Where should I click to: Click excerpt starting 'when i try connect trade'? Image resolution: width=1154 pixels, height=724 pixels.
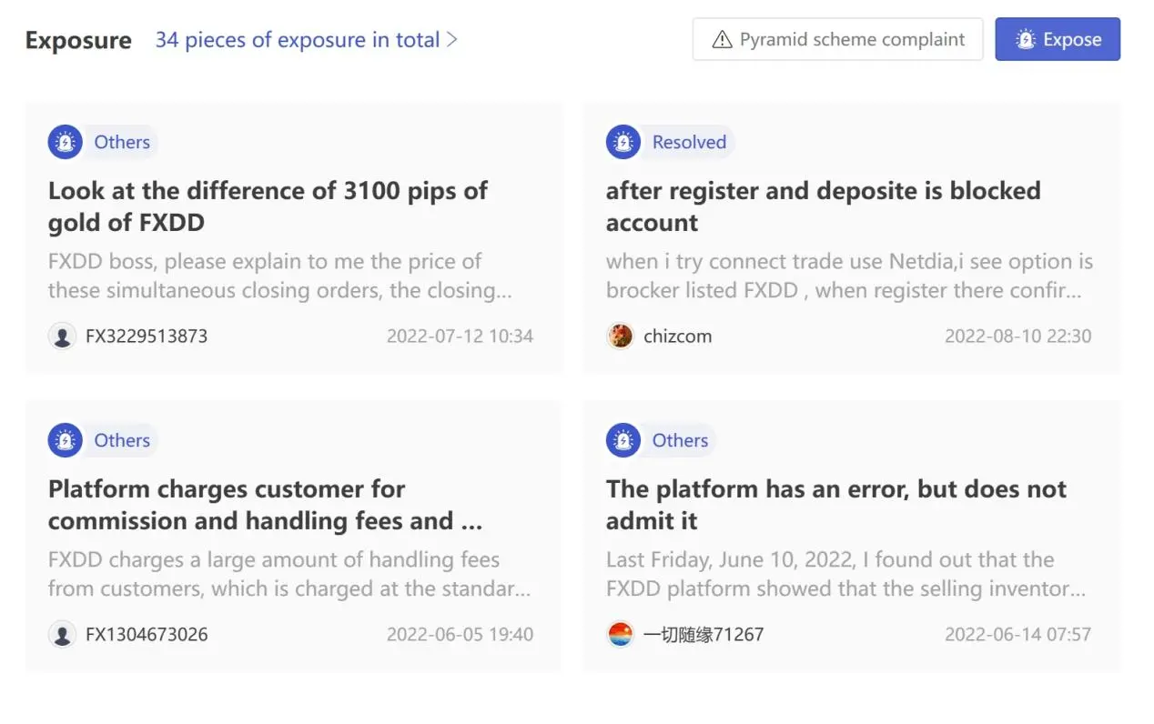[x=850, y=276]
